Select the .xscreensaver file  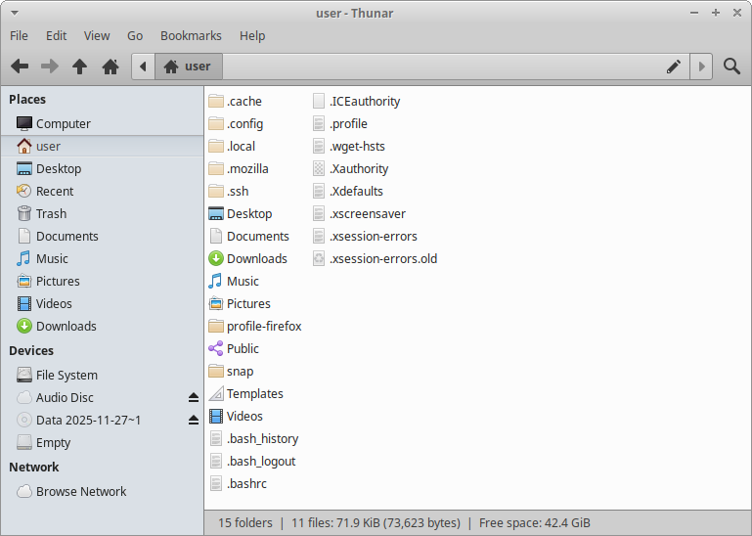coord(359,213)
